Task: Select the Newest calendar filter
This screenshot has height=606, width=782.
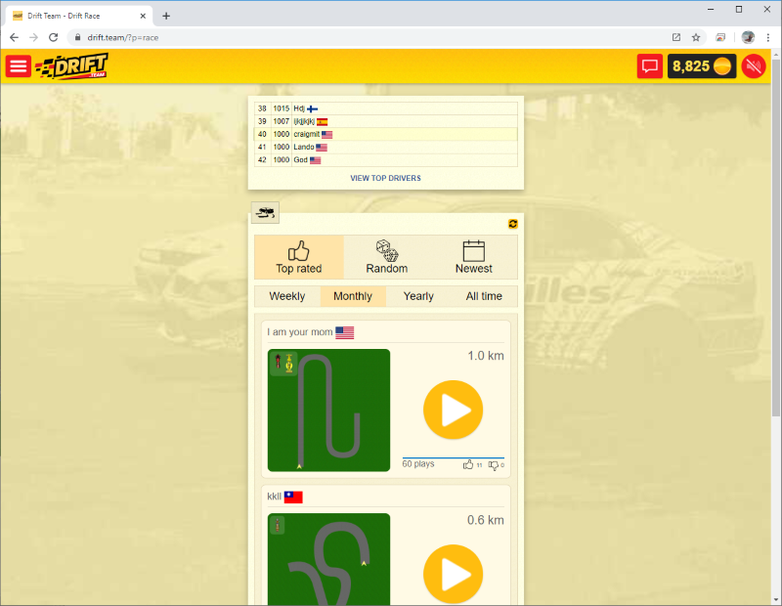Action: [x=474, y=257]
